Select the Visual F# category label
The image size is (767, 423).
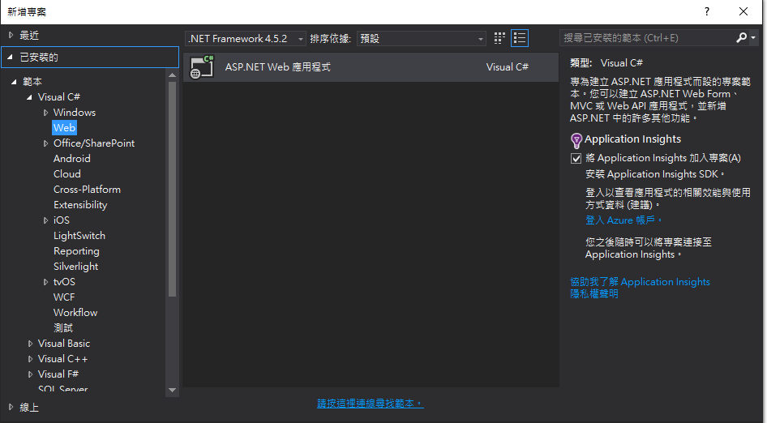(58, 374)
